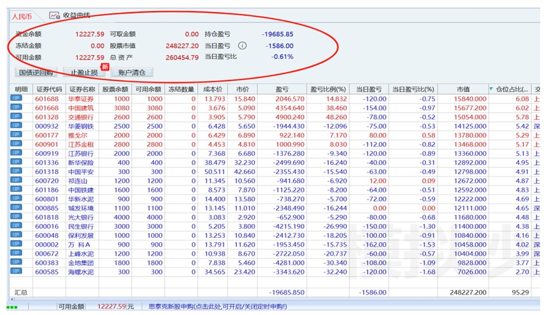Select stock code 600919 江苏银行 row
The height and width of the screenshot is (315, 560).
47,153
